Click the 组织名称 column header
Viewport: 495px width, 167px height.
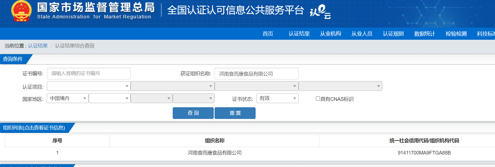point(215,141)
